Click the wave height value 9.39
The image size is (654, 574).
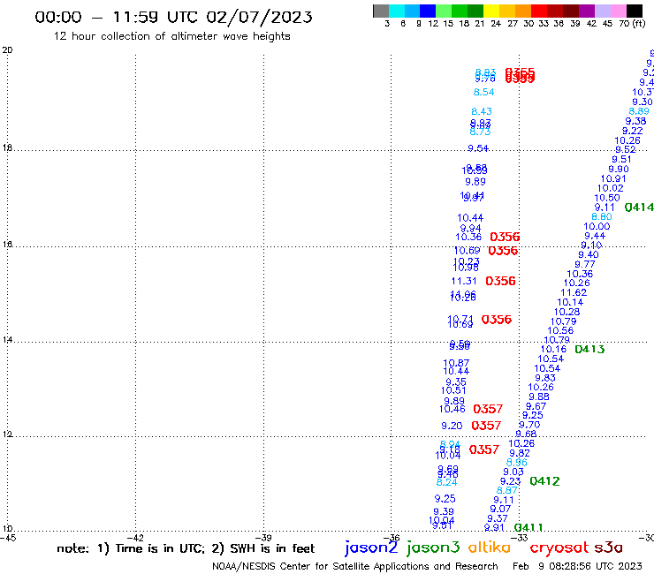(444, 511)
